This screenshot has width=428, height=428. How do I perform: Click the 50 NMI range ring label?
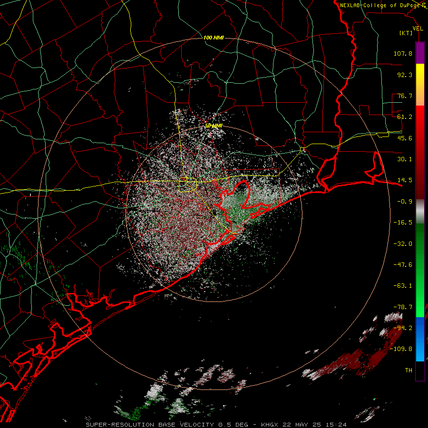click(214, 126)
